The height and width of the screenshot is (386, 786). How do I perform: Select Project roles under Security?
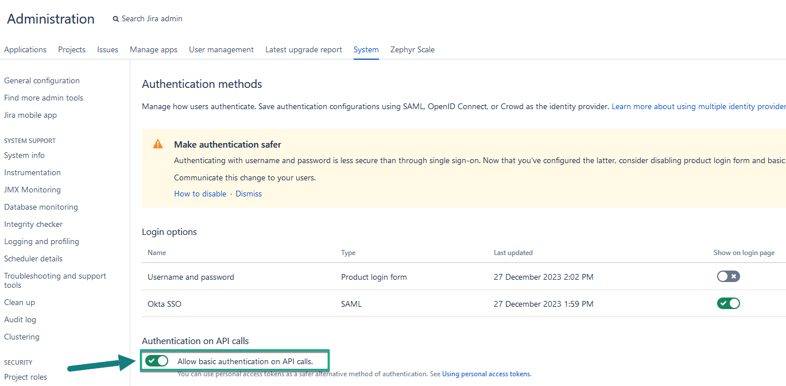(x=25, y=377)
